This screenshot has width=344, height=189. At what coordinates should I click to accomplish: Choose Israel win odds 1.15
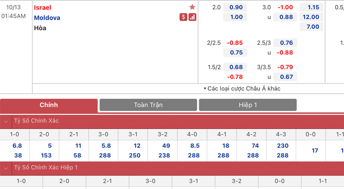[x=313, y=7]
